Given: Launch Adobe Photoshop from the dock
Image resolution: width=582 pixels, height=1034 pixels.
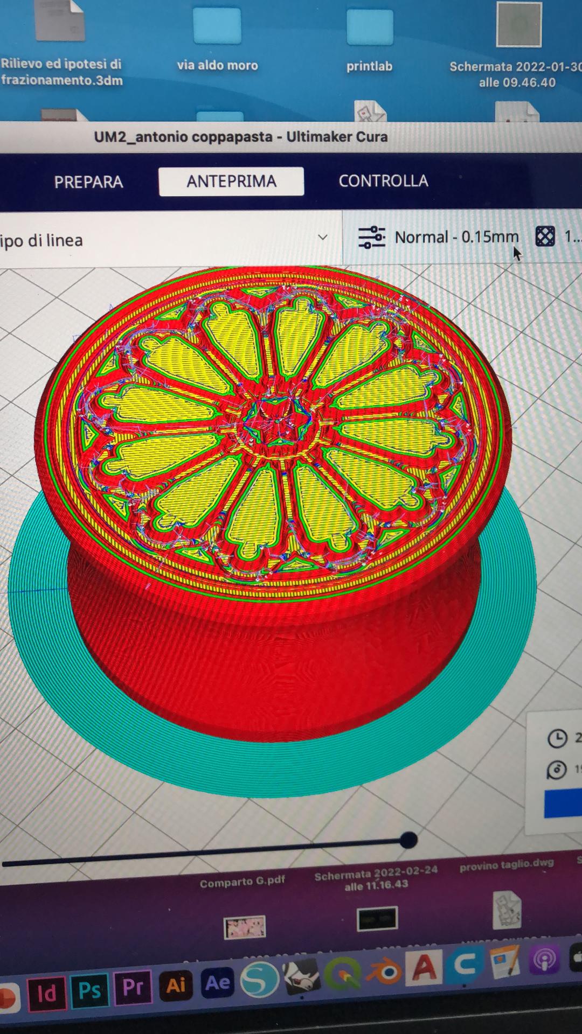Looking at the screenshot, I should [90, 990].
